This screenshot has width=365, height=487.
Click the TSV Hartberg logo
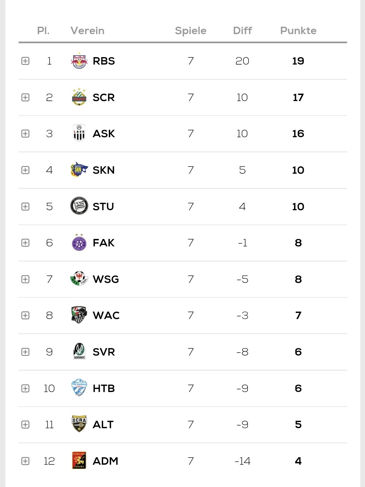click(x=79, y=388)
